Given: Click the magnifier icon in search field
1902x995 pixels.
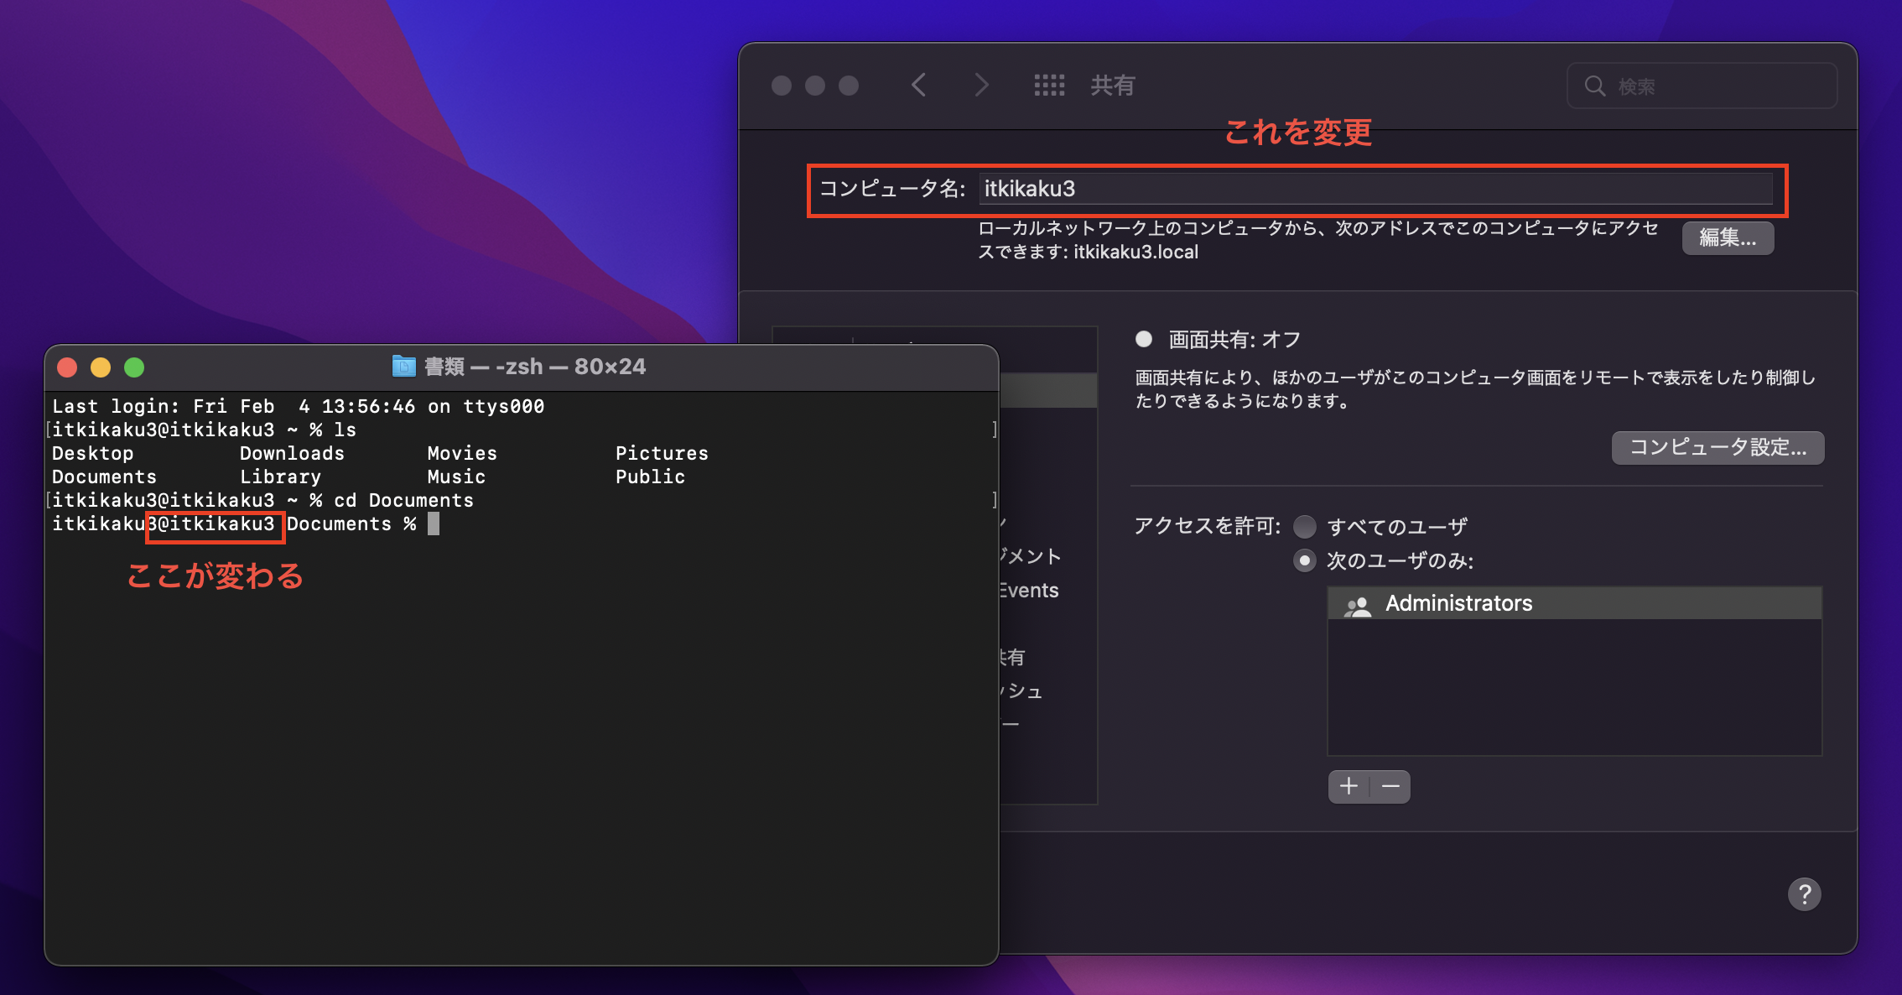Looking at the screenshot, I should [1594, 86].
